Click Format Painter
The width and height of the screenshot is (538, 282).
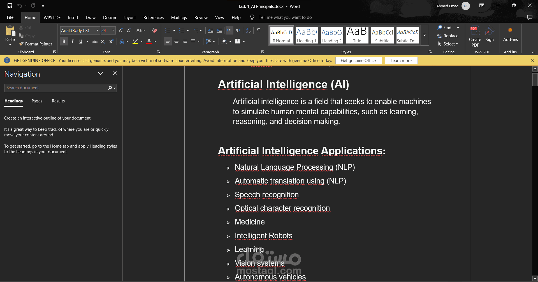click(x=36, y=44)
